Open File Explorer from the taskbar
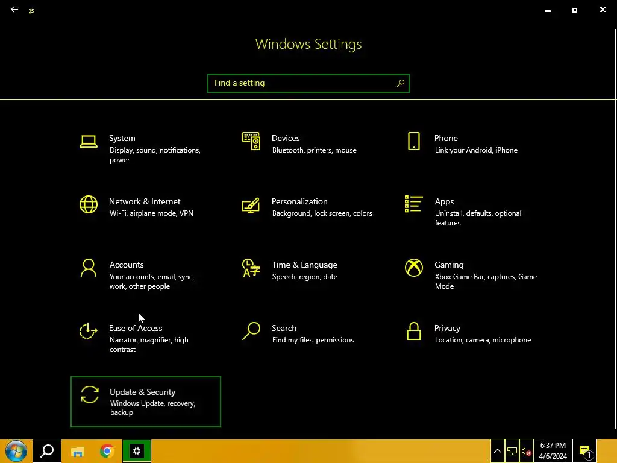 (x=78, y=451)
